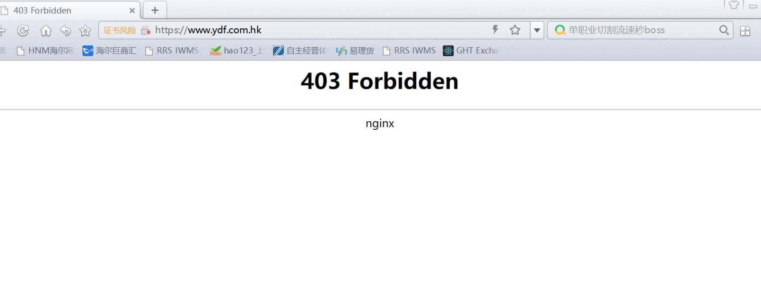Go to the browser home page
761x283 pixels.
click(45, 31)
